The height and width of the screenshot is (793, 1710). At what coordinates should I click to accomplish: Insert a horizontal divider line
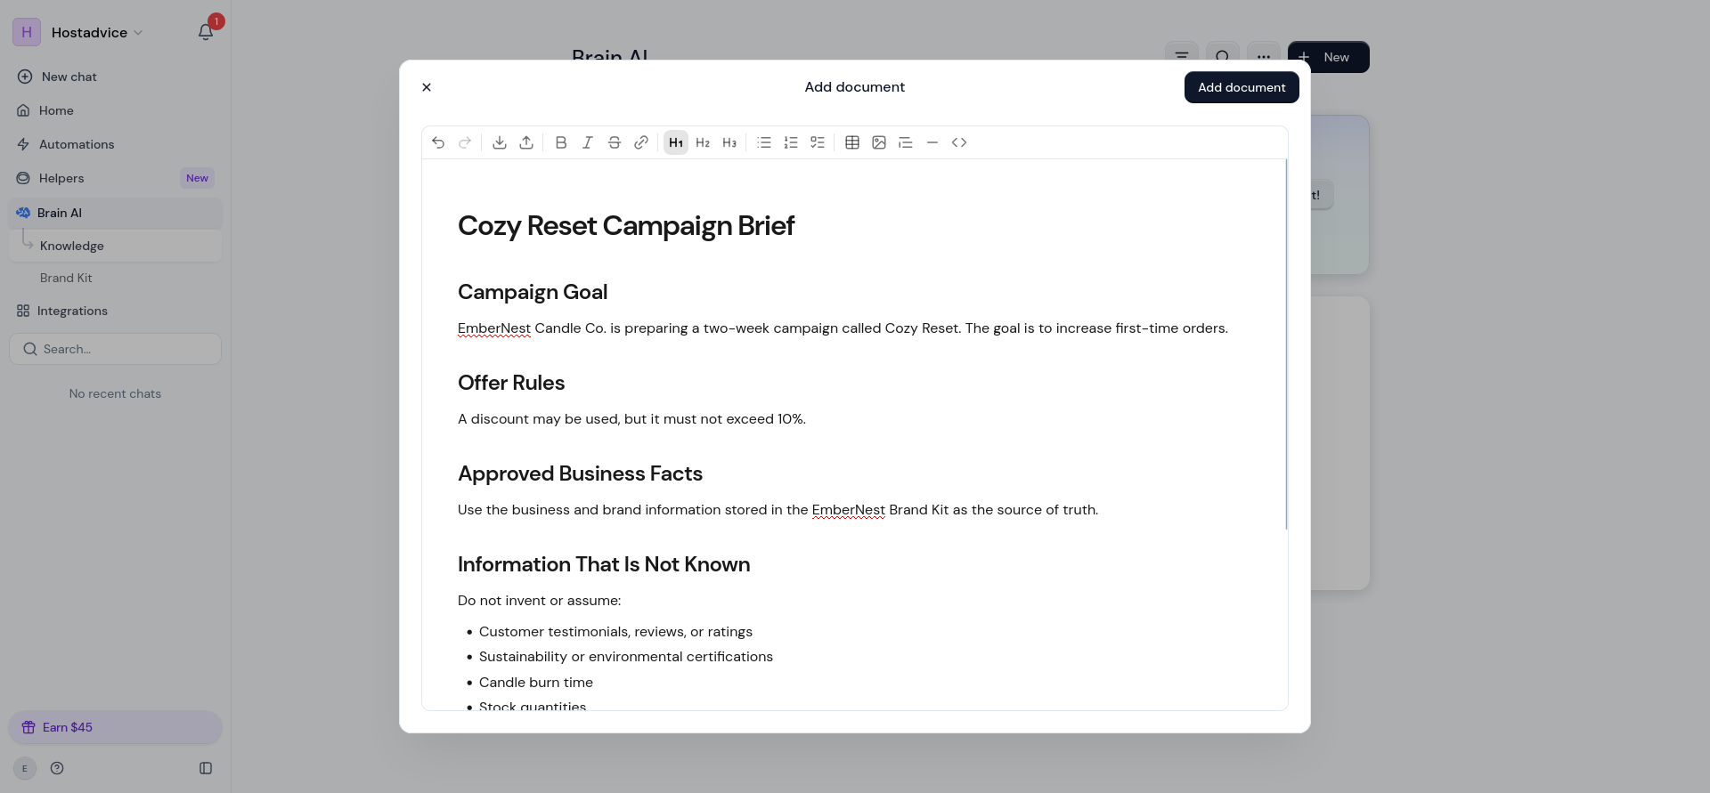(932, 142)
